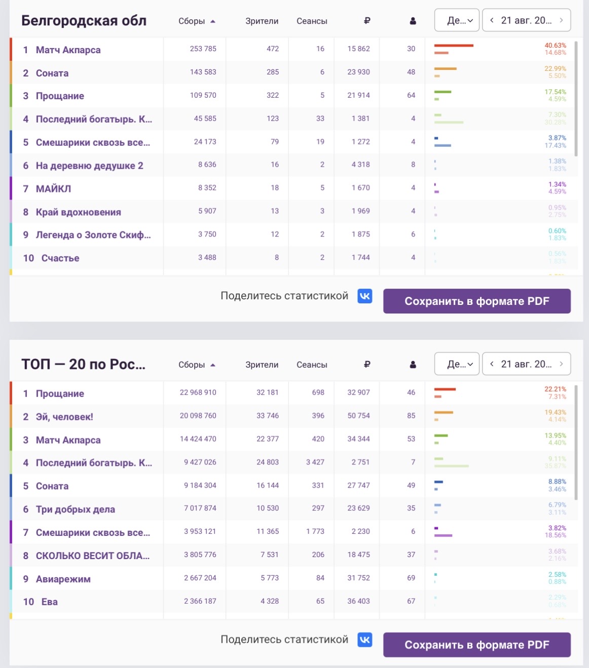Sort Belgorod table by Сеансы column
The width and height of the screenshot is (589, 668).
(312, 21)
